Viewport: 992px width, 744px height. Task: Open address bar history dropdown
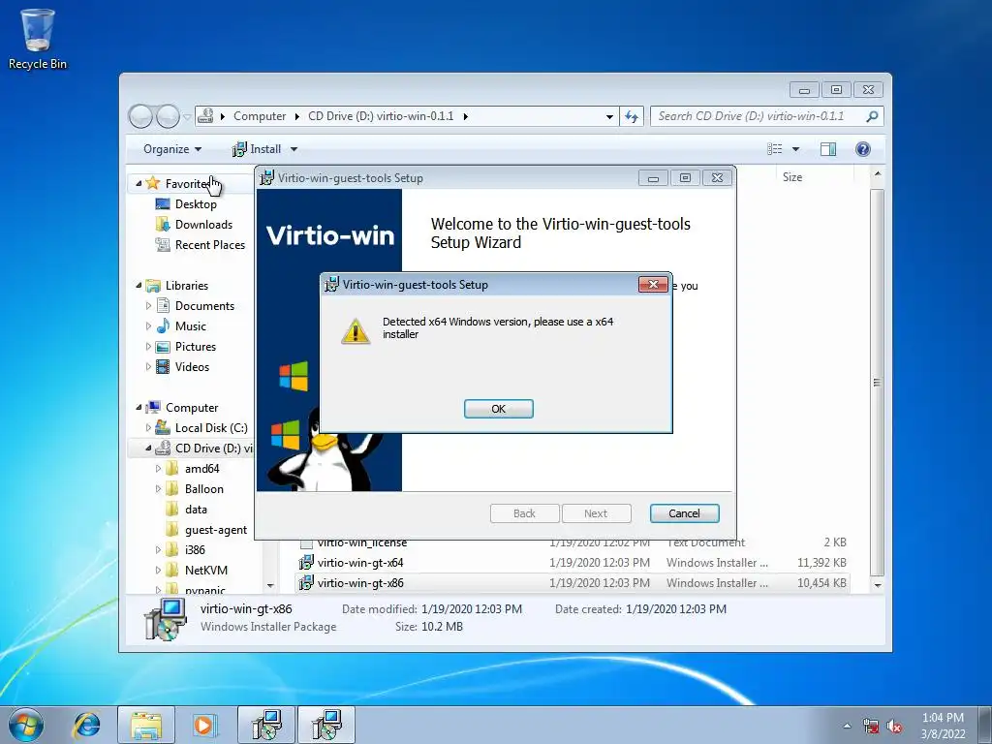[x=609, y=116]
